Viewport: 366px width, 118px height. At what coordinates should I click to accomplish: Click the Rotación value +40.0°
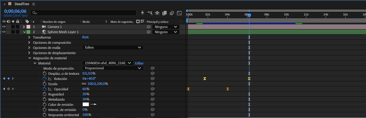[x=91, y=79]
